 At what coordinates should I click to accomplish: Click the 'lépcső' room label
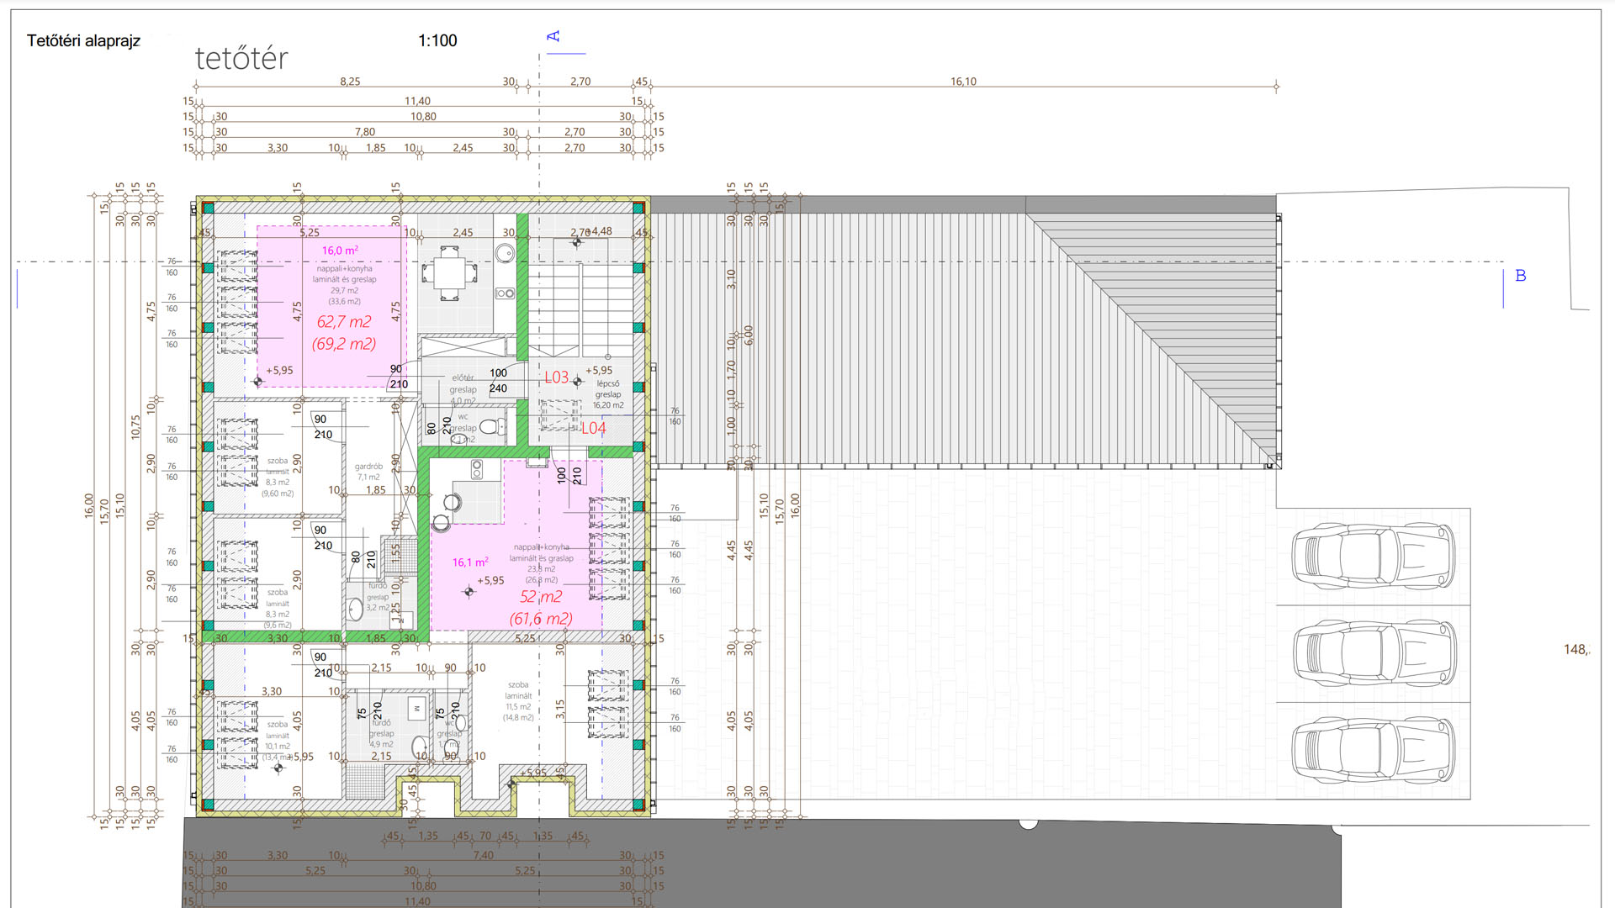[x=608, y=383]
